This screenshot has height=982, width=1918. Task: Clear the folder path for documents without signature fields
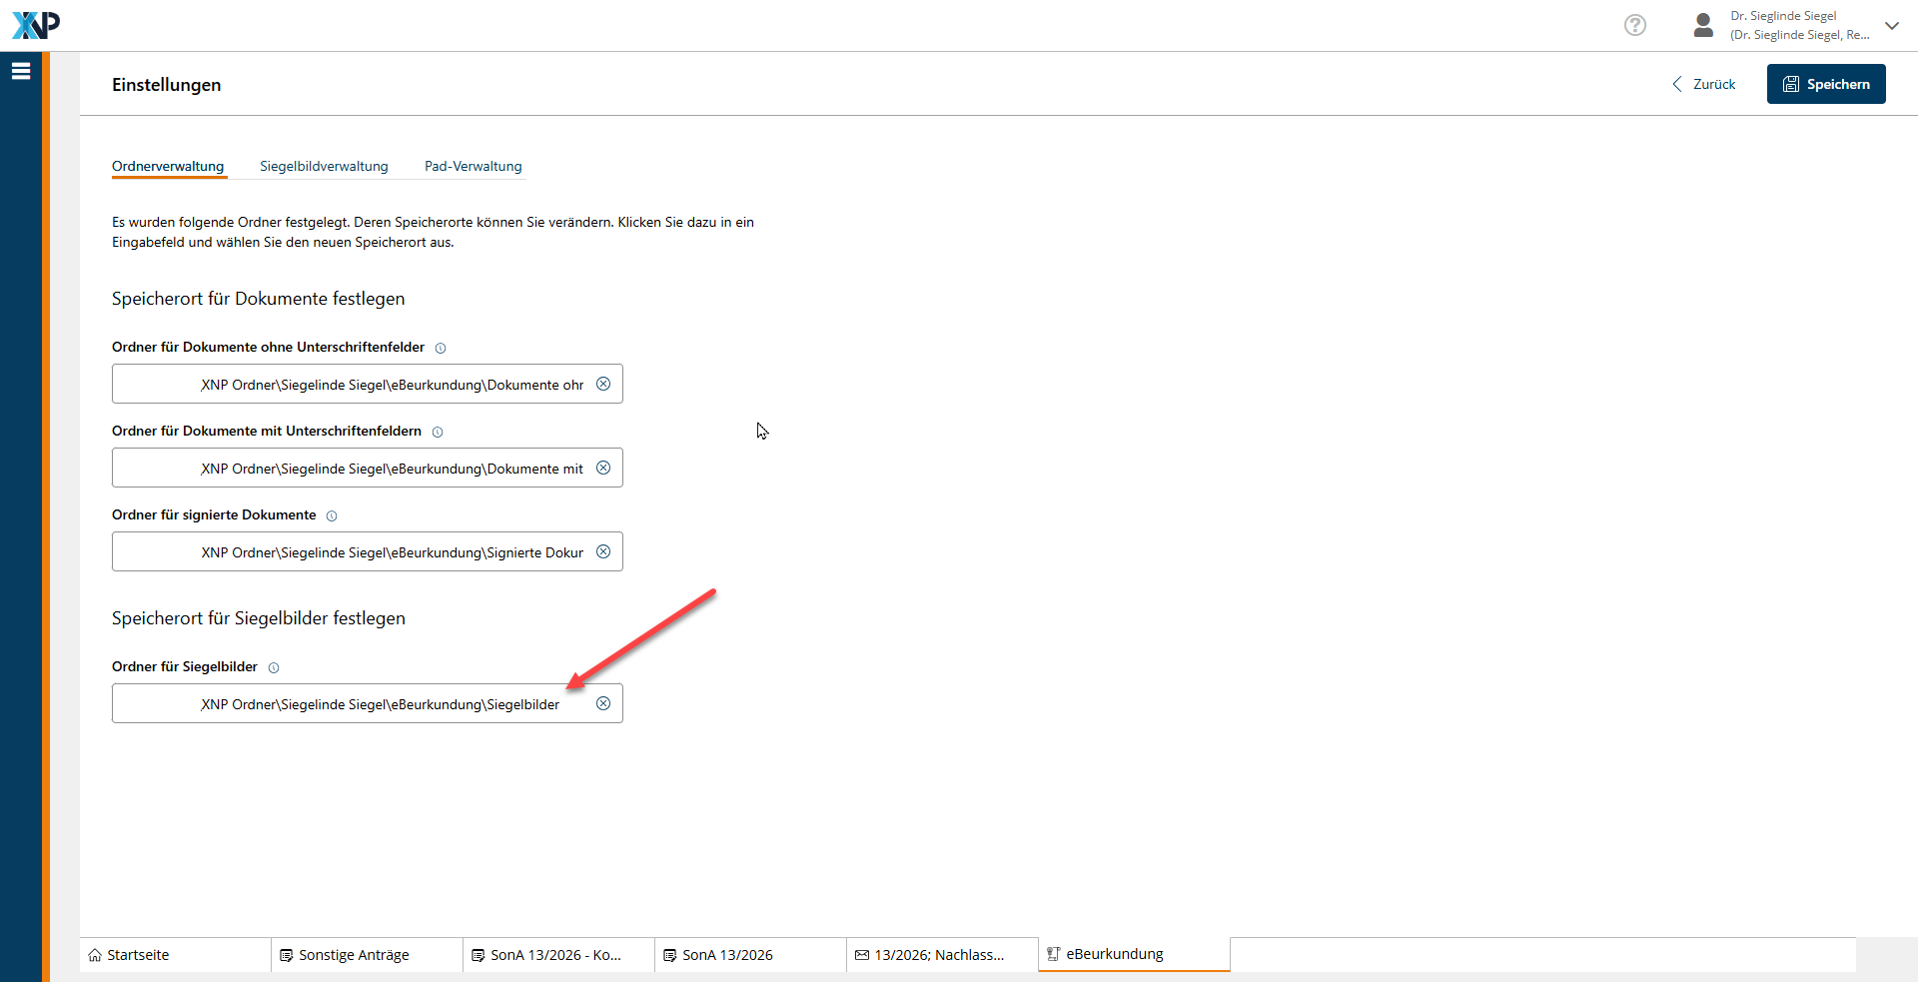(x=603, y=384)
